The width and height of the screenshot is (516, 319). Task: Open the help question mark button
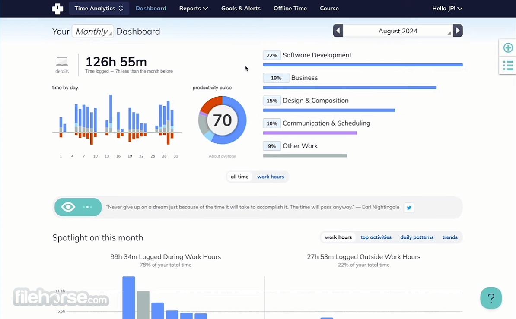pos(491,298)
